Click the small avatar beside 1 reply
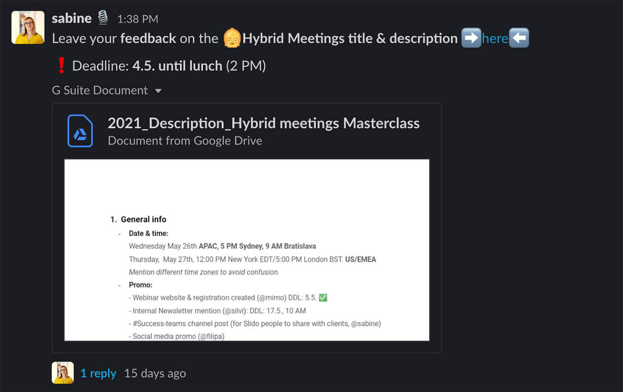 pyautogui.click(x=63, y=373)
